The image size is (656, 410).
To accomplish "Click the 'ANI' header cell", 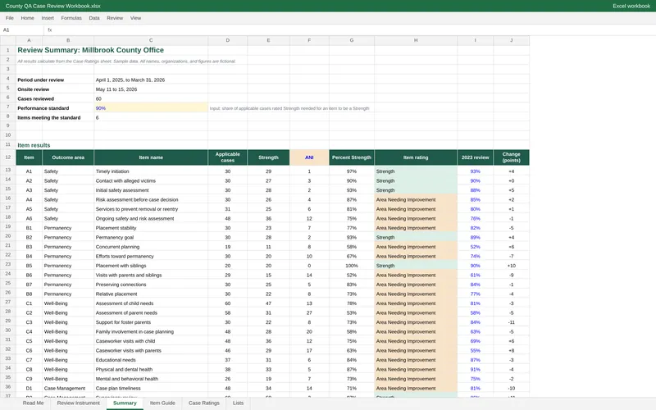I will 309,157.
